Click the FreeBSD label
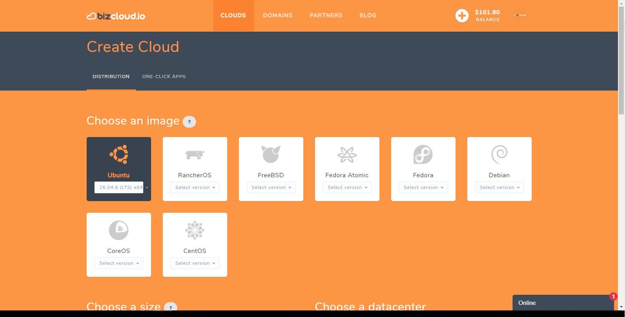The image size is (625, 317). (271, 175)
